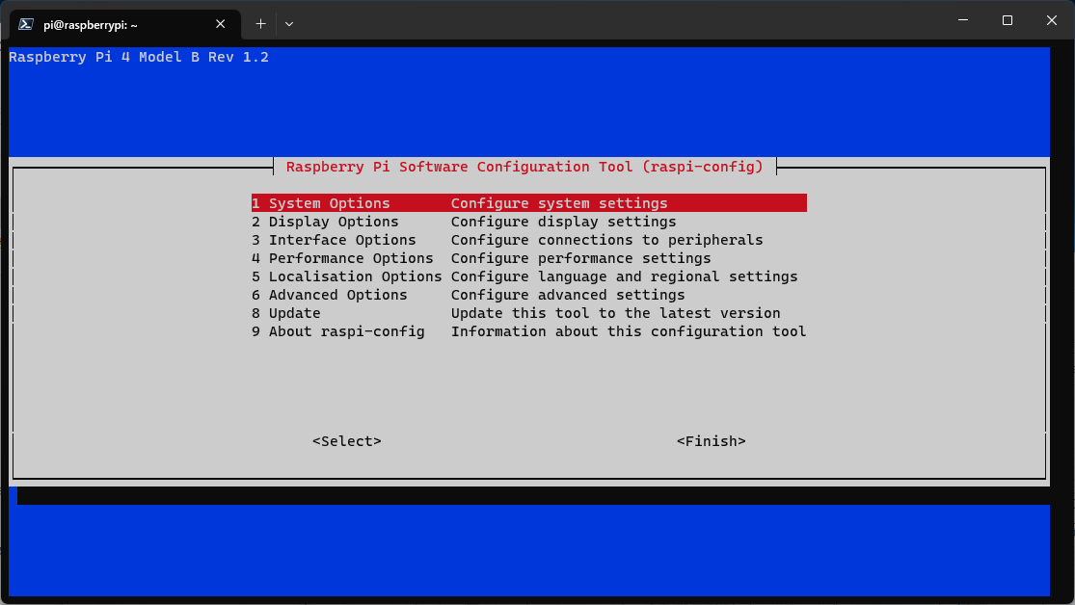Select 9 About raspi-config entry
Screen dimensions: 1075x605
pyautogui.click(x=528, y=331)
